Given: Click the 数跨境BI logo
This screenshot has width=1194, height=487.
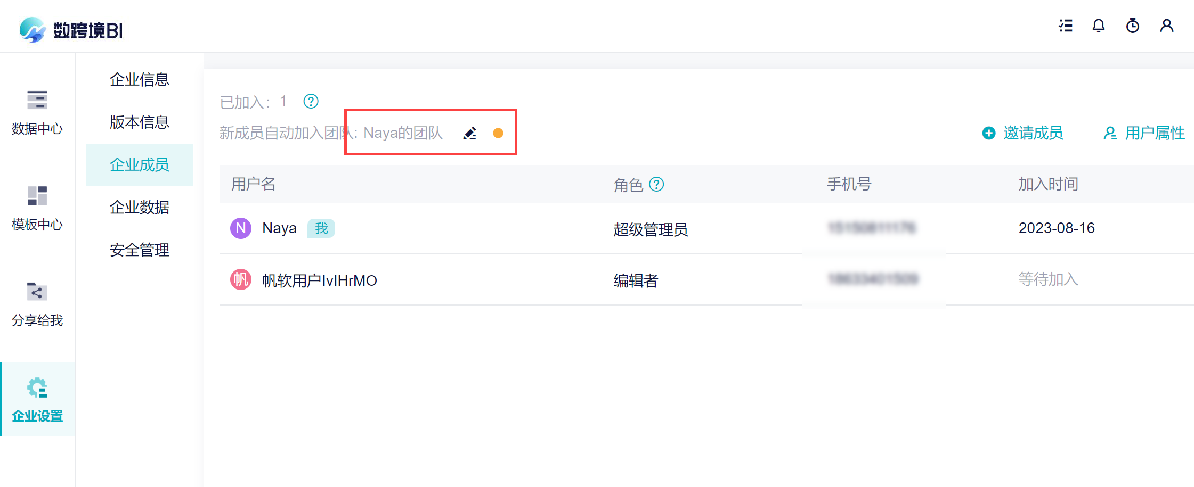Looking at the screenshot, I should [71, 30].
